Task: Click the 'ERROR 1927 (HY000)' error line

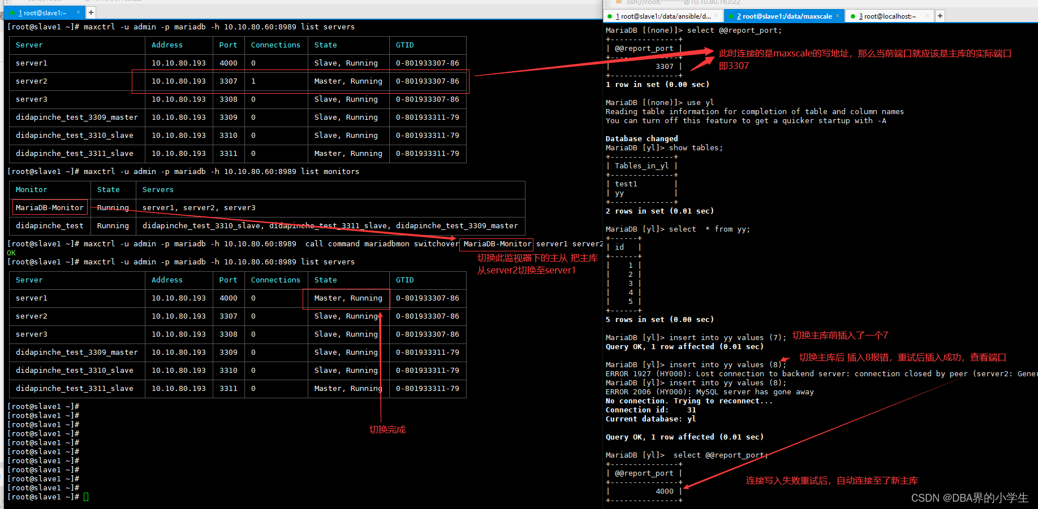Action: [821, 374]
